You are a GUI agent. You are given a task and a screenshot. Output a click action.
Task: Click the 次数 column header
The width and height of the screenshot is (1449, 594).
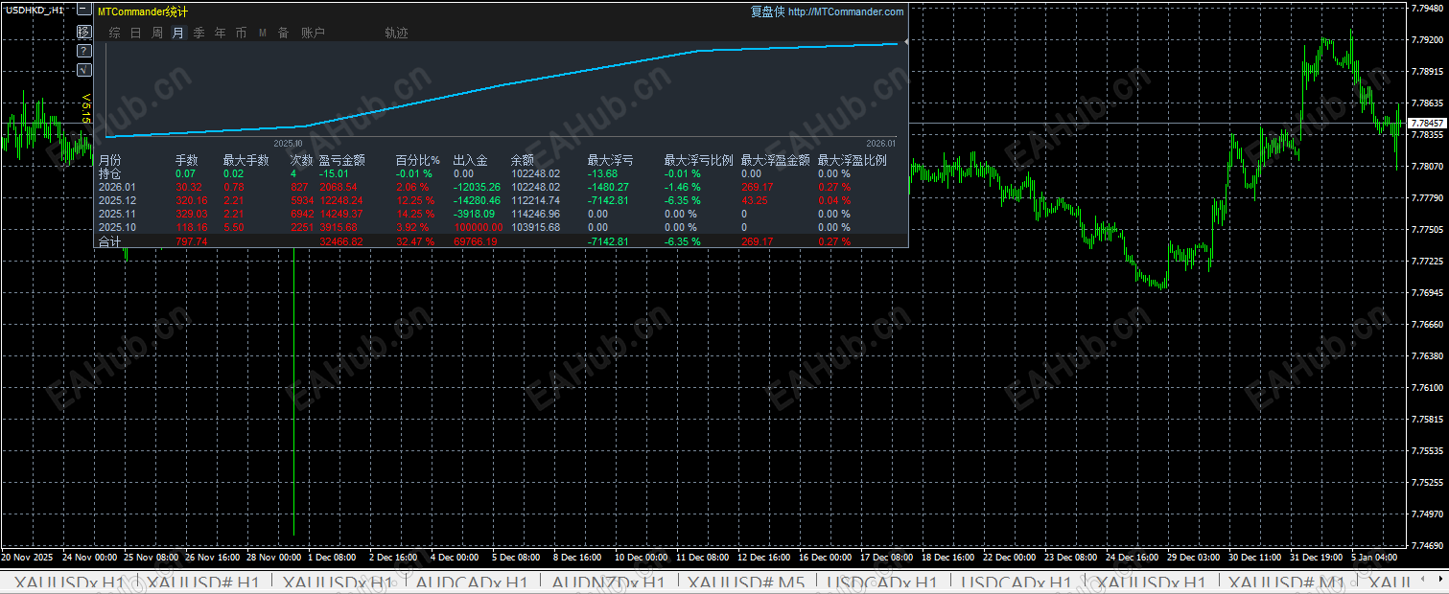[x=302, y=160]
